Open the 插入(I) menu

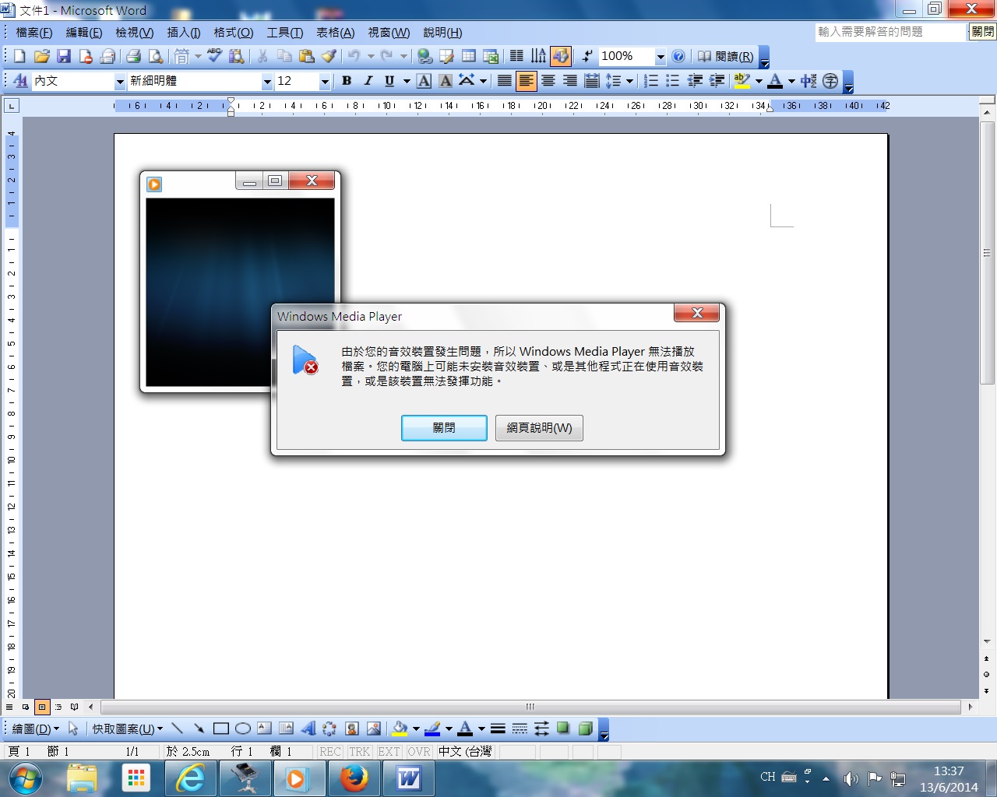pyautogui.click(x=183, y=33)
